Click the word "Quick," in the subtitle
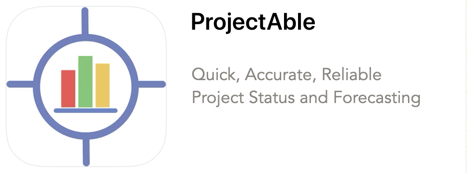467x173 pixels. [x=216, y=75]
